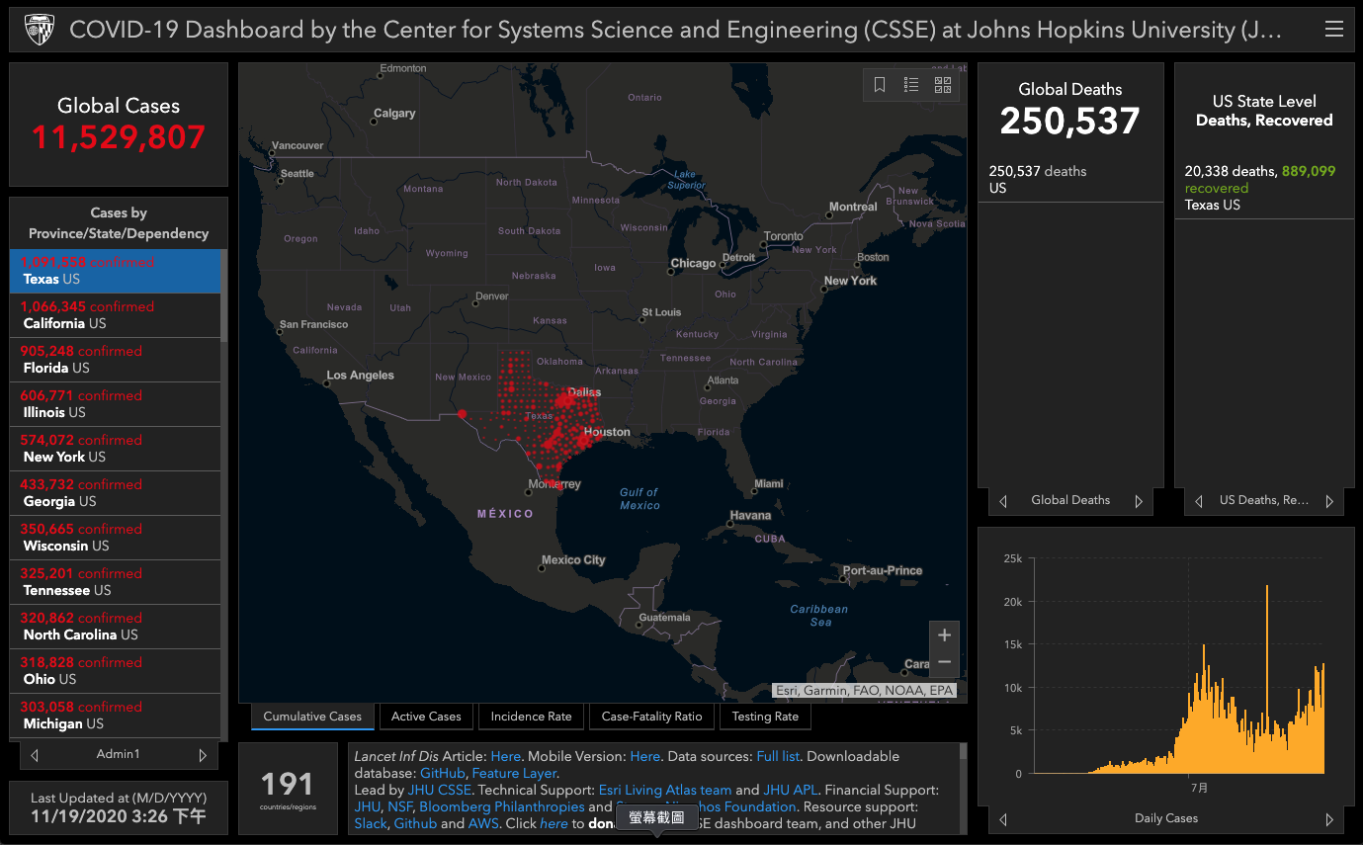Follow the Esri Living Atlas team link

coord(665,790)
